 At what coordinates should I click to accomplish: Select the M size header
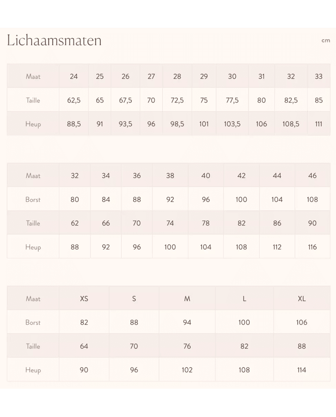click(x=187, y=299)
